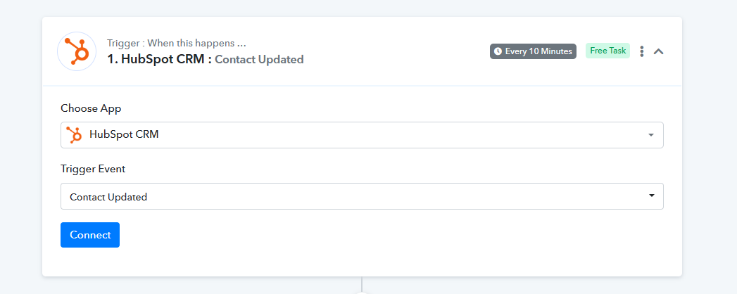The width and height of the screenshot is (737, 294).
Task: Click the clock icon in polling badge
Action: 498,51
